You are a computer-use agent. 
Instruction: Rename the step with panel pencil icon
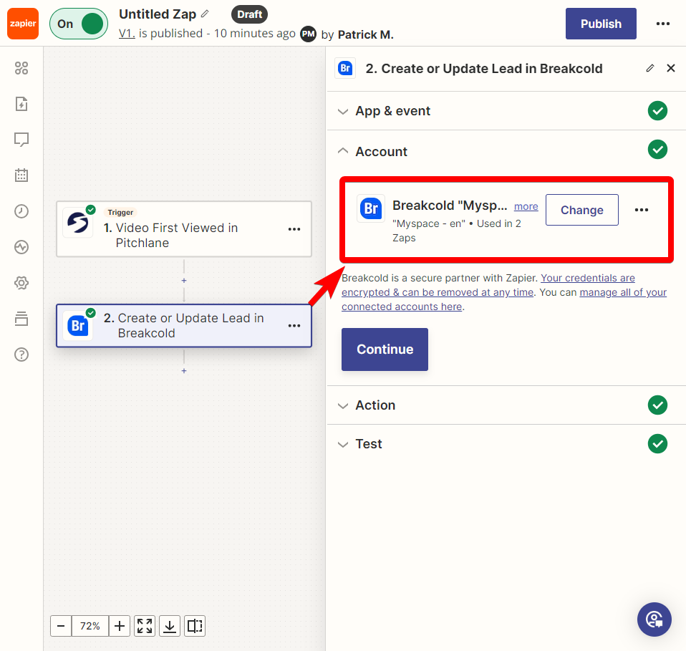tap(650, 68)
